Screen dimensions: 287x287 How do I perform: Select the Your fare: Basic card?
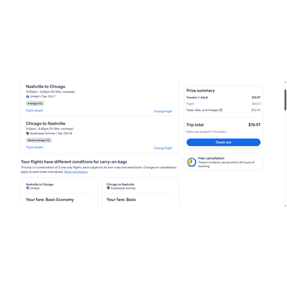[140, 192]
